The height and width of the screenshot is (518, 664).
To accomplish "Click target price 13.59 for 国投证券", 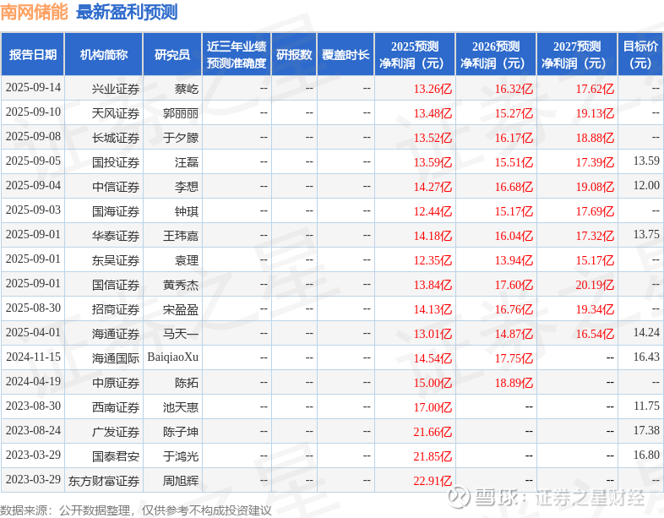I will [646, 161].
